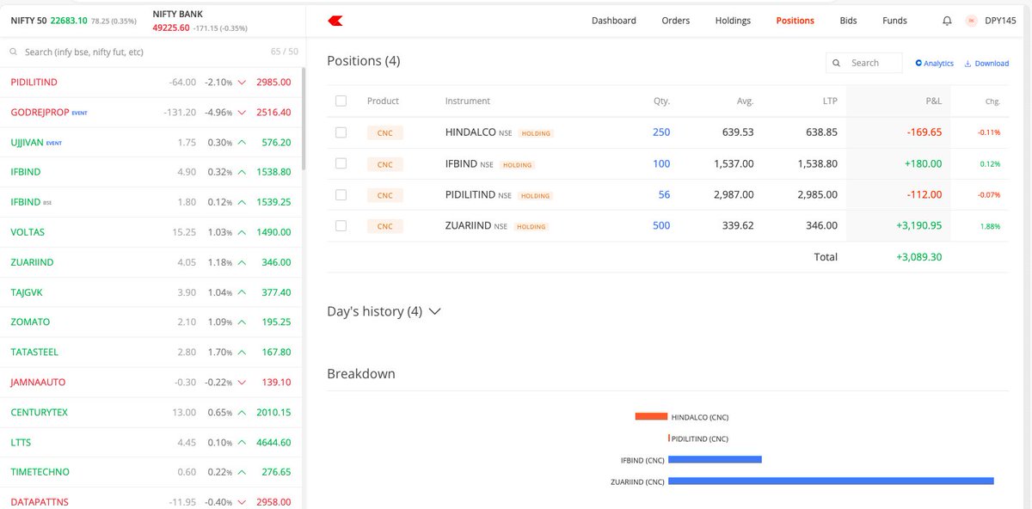
Task: Check the ZUARIIND position checkbox
Action: 341,225
